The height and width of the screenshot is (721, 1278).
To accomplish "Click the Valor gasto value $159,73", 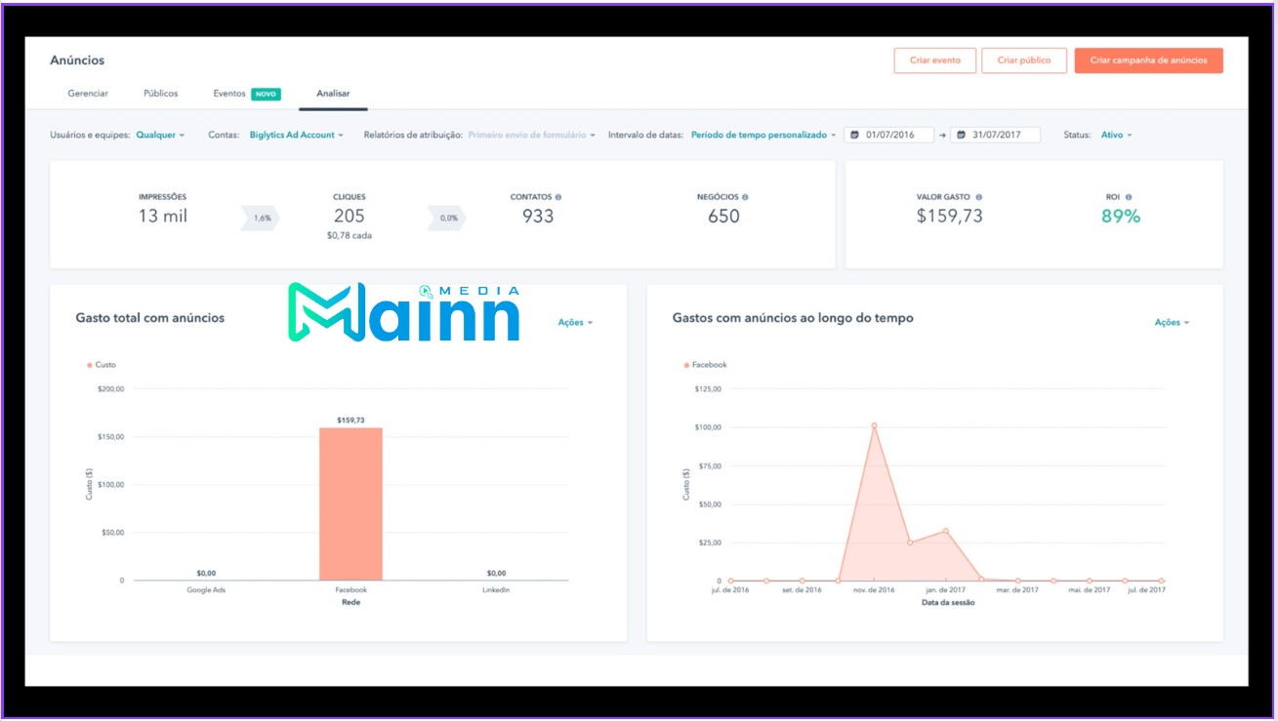I will (x=949, y=217).
